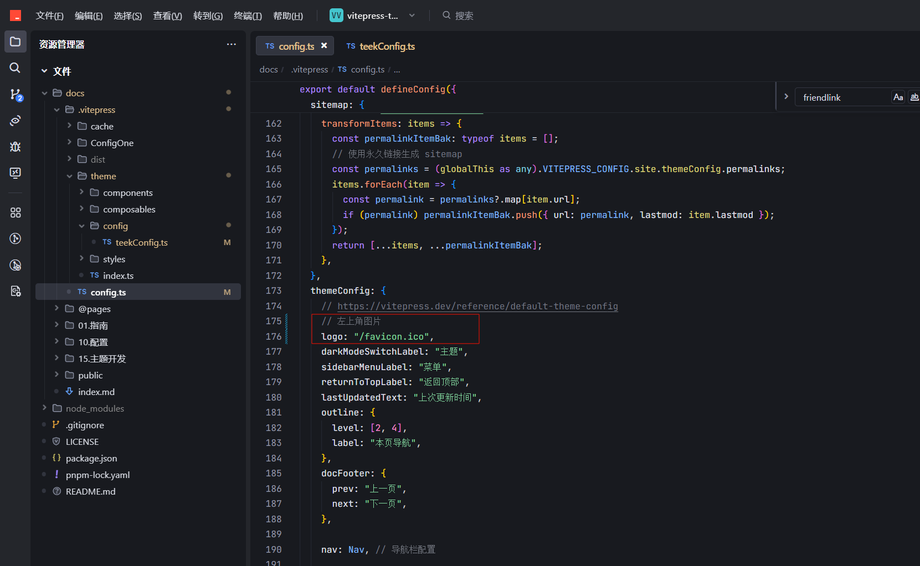The height and width of the screenshot is (566, 920).
Task: Click the package.json braces icon
Action: pyautogui.click(x=56, y=458)
